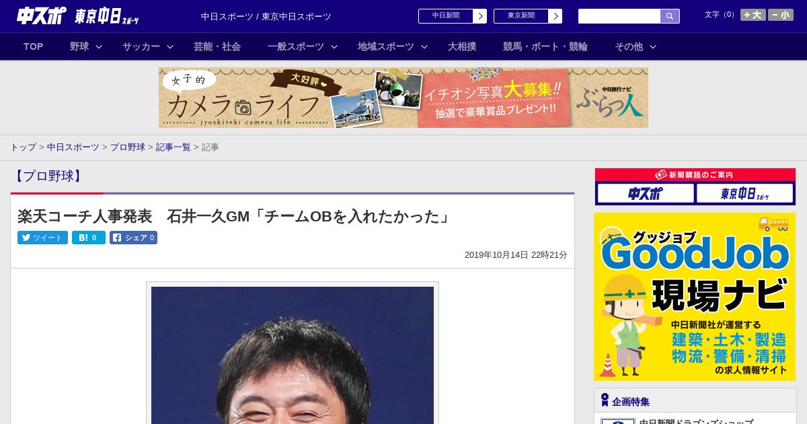
Task: Open the 地域スポーツ menu
Action: (x=386, y=46)
